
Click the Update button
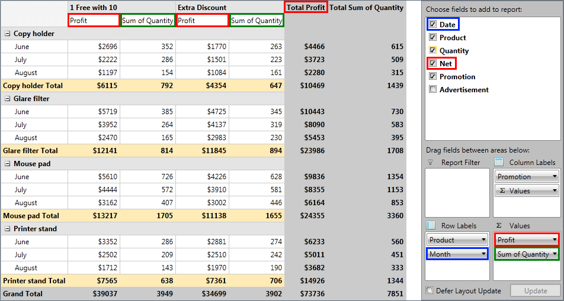coord(535,290)
